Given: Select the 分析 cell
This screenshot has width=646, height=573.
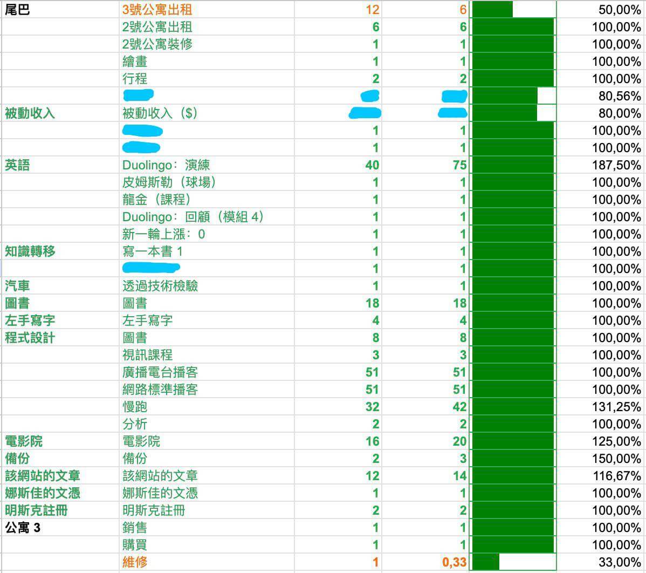Looking at the screenshot, I should pos(207,424).
